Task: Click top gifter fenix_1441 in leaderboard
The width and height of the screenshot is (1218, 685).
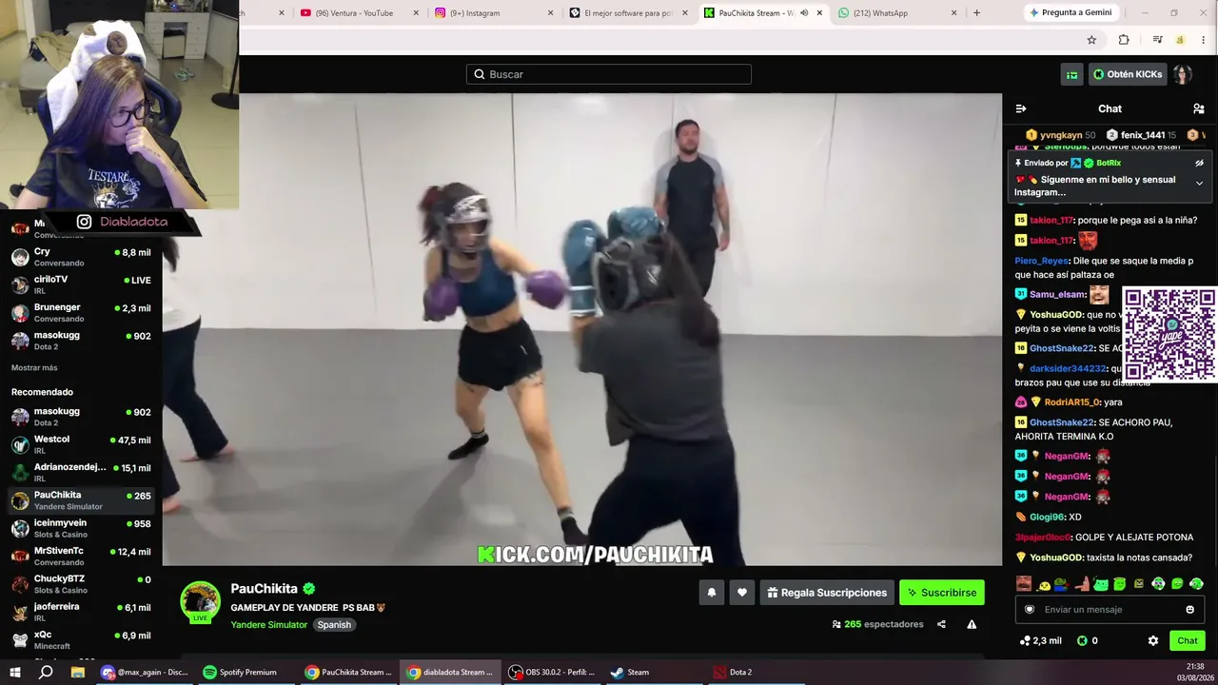Action: [x=1141, y=135]
